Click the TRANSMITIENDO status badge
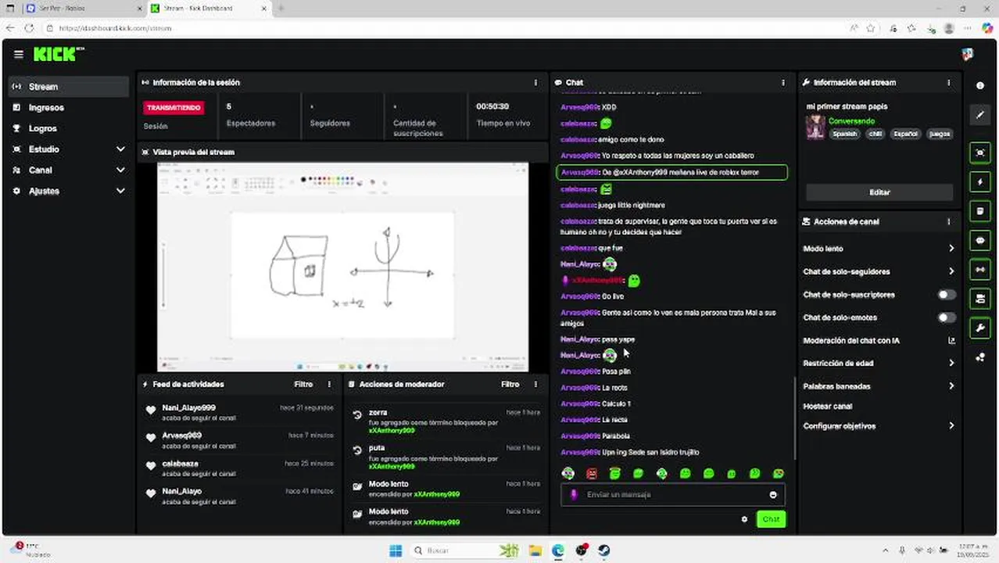999x563 pixels. [174, 108]
